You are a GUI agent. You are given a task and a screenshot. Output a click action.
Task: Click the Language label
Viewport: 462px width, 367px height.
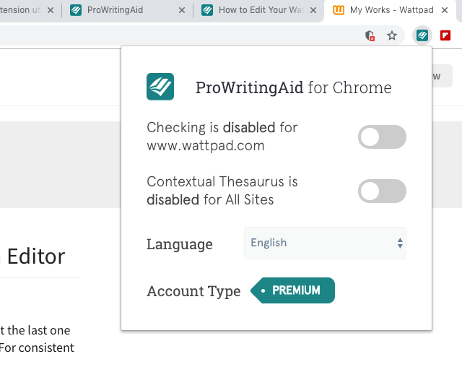pos(180,244)
